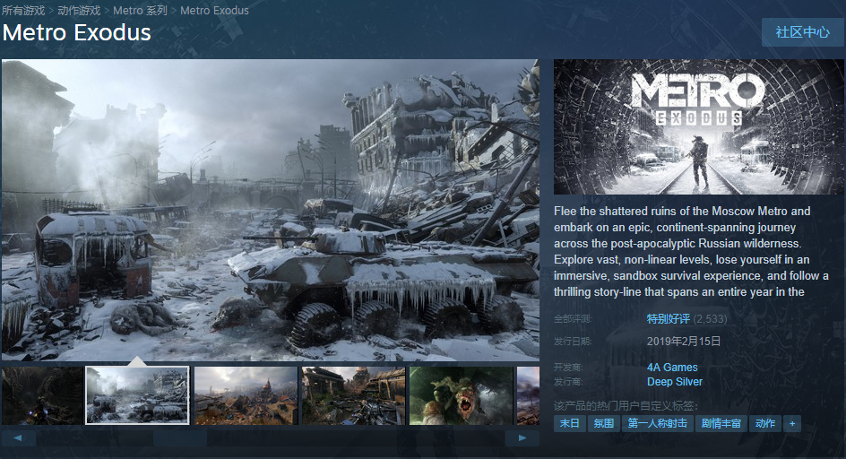Select the ruined wooden buildings thumbnail
This screenshot has height=459, width=846.
(x=353, y=396)
